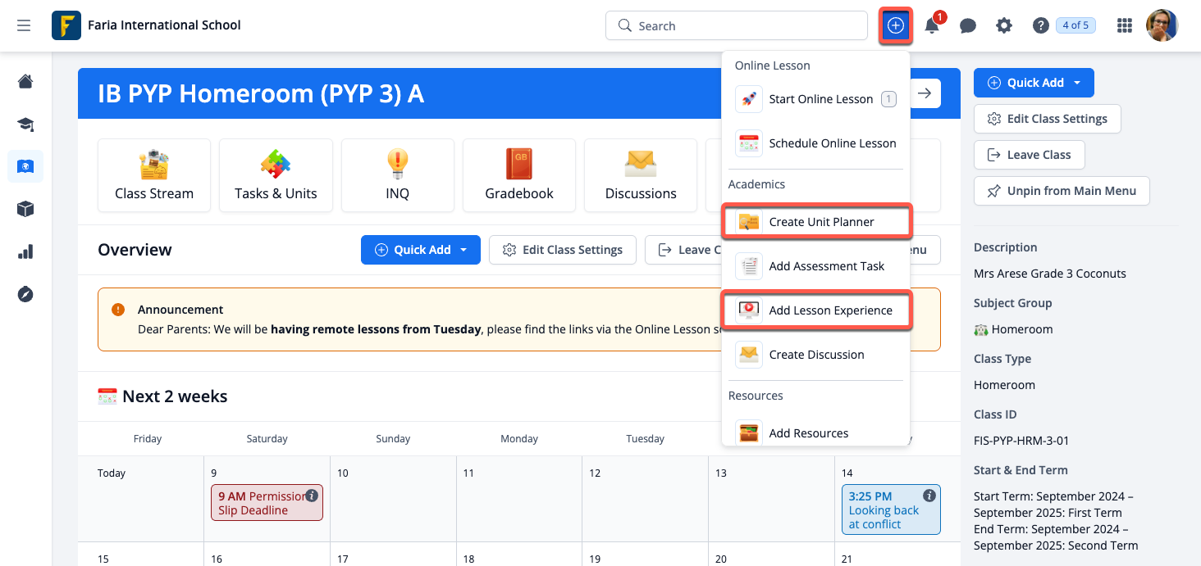Click the Leave Class button in right panel
This screenshot has width=1201, height=566.
(x=1029, y=155)
